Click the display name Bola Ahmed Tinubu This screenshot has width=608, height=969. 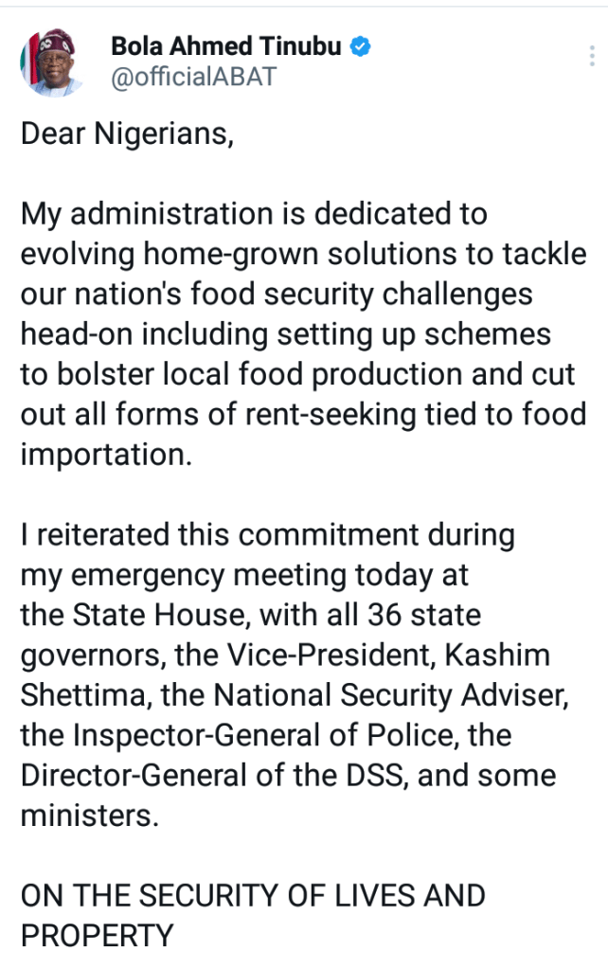tap(226, 46)
